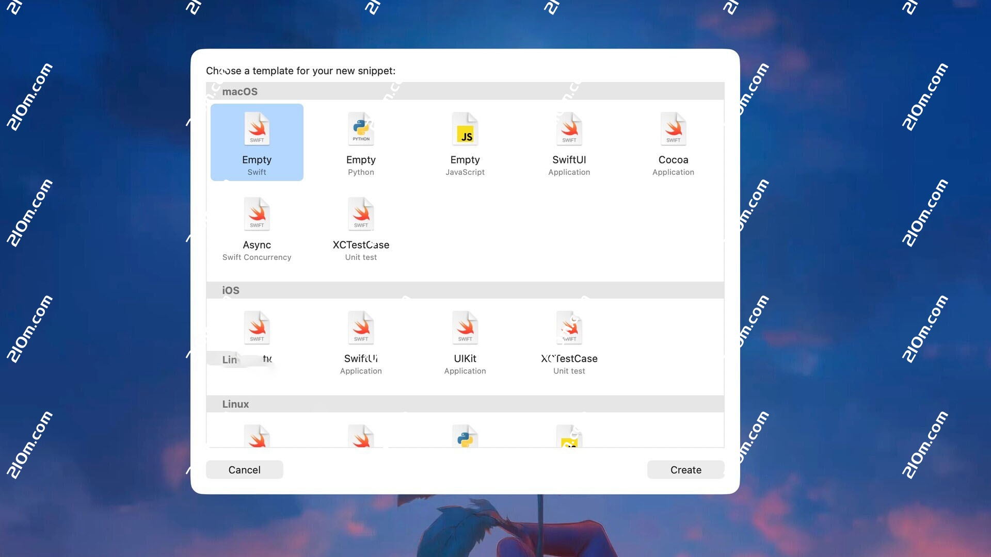Click the 'Swift Concurrency' subtitle

pos(257,257)
